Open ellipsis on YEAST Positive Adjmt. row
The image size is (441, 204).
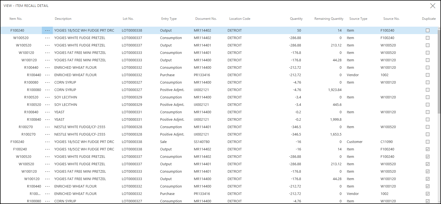(47, 120)
